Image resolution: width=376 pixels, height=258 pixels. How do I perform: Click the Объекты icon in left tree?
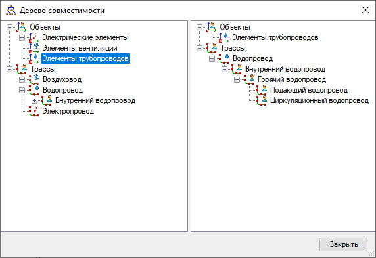tap(22, 27)
